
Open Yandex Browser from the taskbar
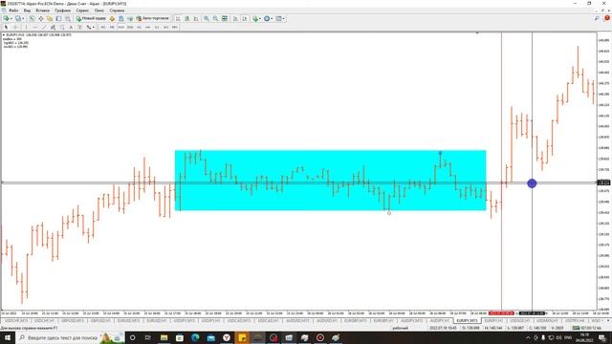(227, 337)
